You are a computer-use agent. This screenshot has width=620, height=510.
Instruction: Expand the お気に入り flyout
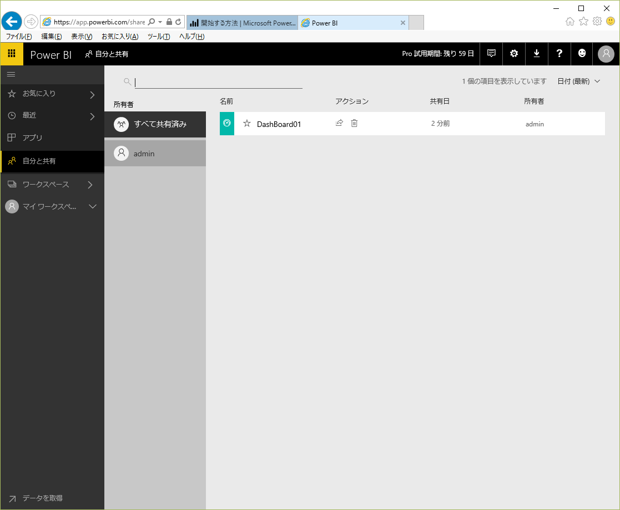coord(92,95)
